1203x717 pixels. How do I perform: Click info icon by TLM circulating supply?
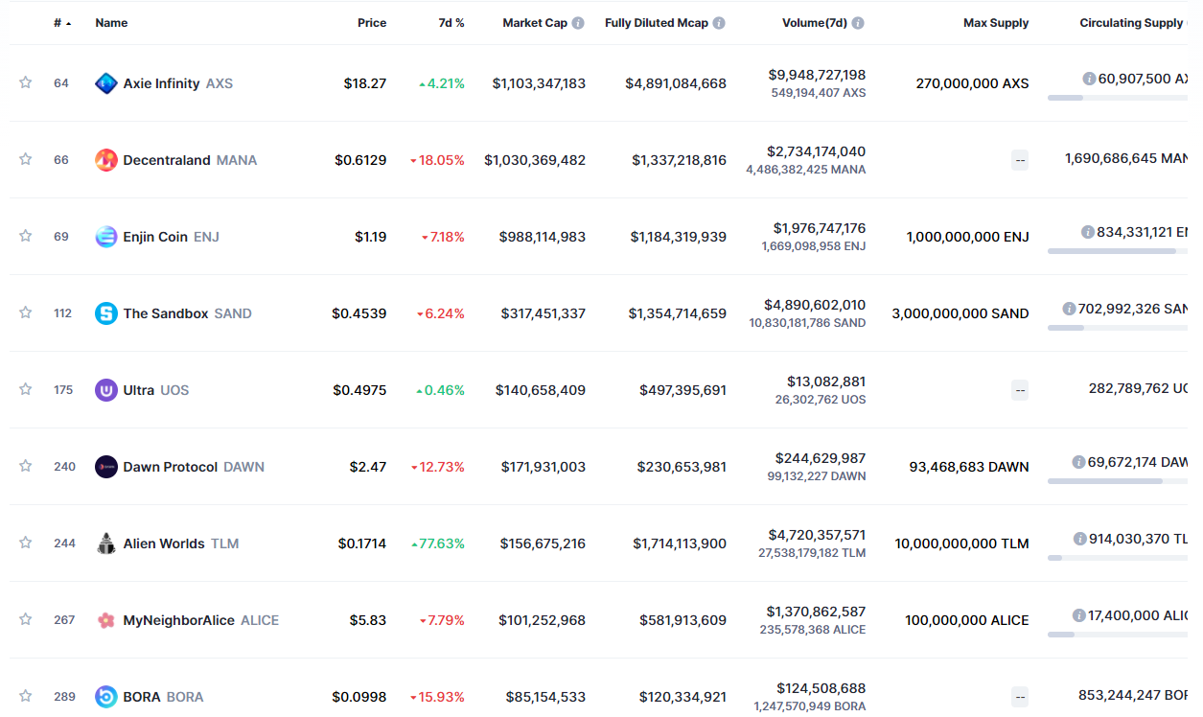(x=1080, y=539)
